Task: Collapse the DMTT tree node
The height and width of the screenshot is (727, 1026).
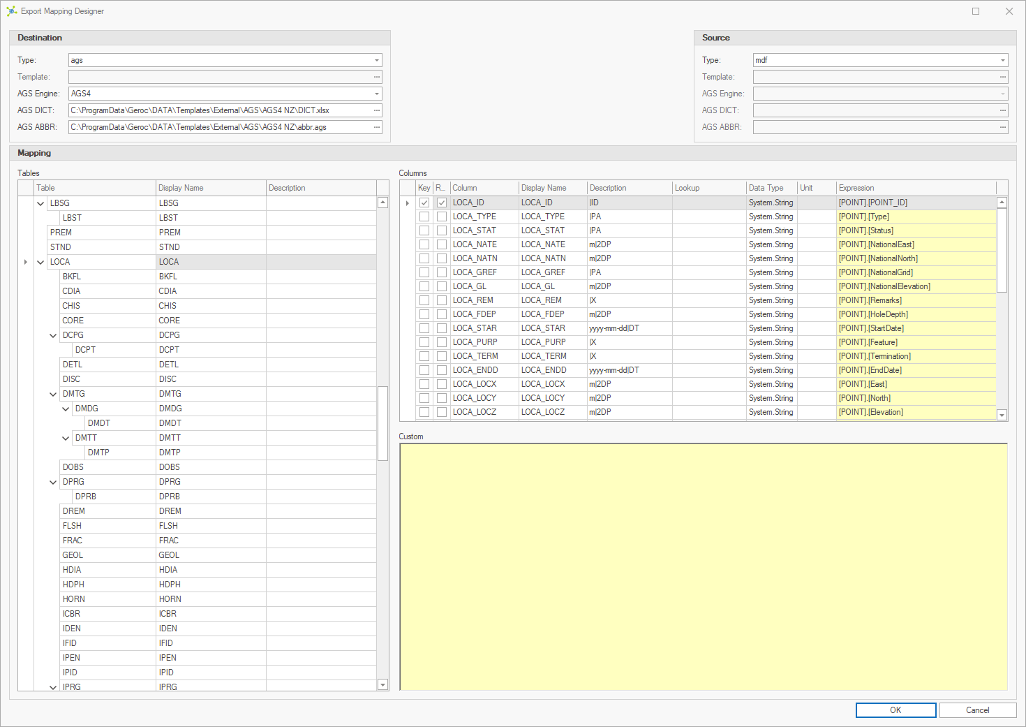Action: coord(66,438)
